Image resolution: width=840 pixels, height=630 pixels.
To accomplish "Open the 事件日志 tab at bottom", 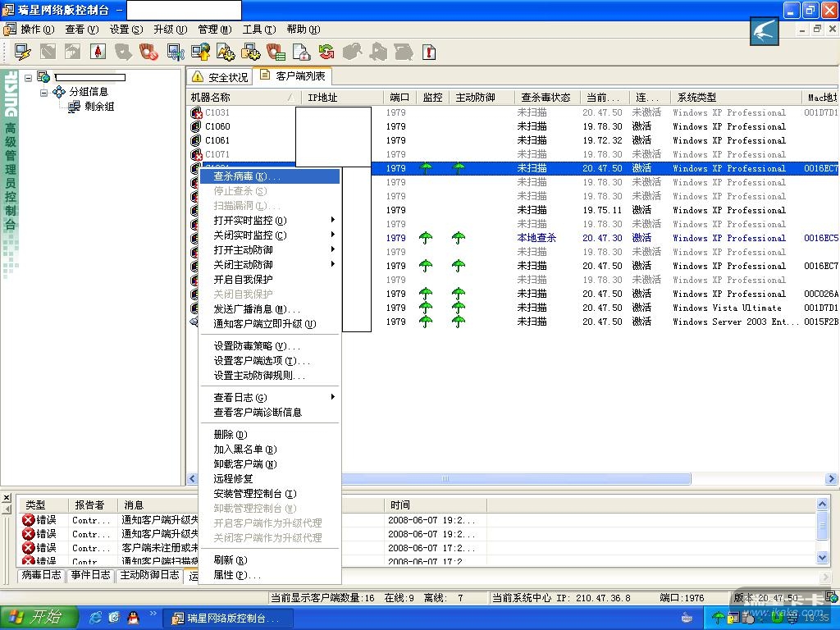I will click(x=90, y=575).
